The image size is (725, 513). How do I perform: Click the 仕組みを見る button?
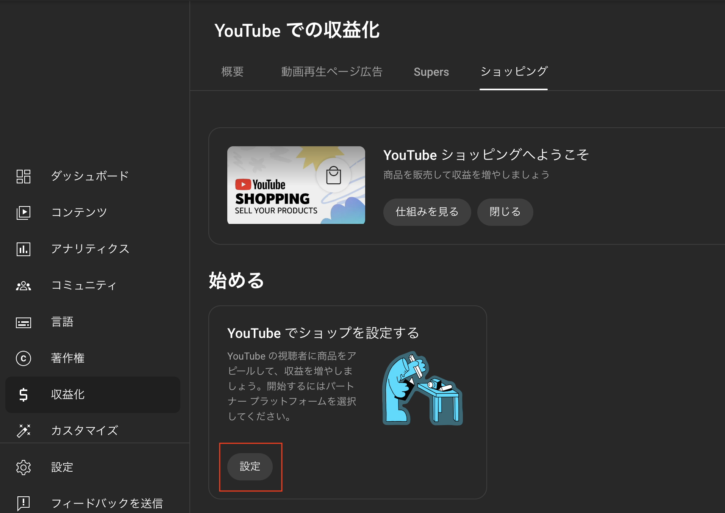tap(427, 212)
